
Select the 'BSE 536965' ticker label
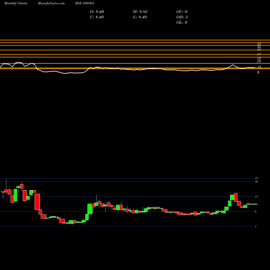(x=85, y=3)
